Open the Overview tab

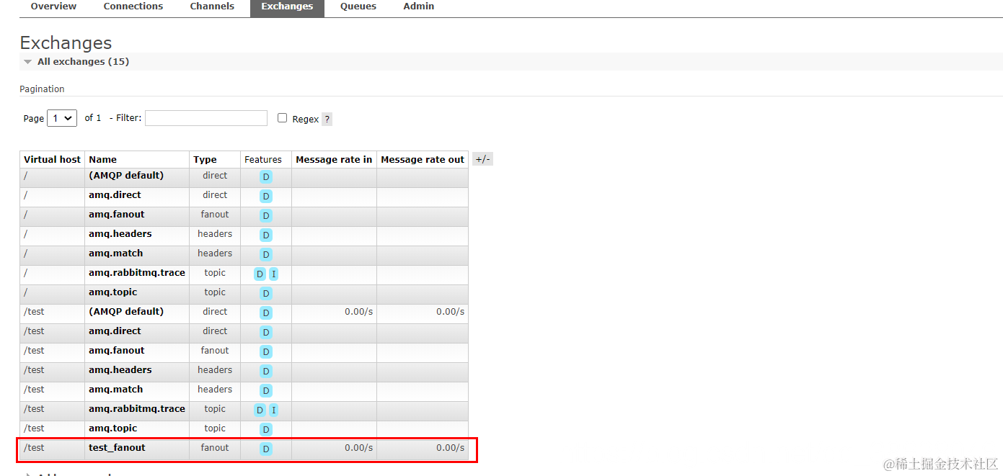[x=53, y=6]
